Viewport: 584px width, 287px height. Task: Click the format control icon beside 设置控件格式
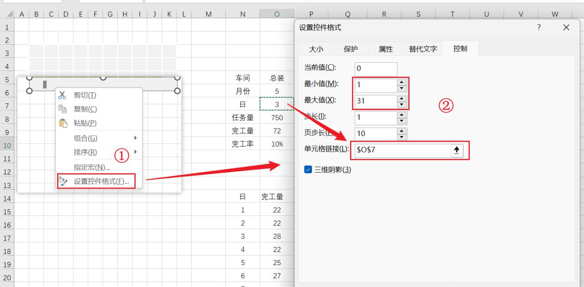click(63, 181)
